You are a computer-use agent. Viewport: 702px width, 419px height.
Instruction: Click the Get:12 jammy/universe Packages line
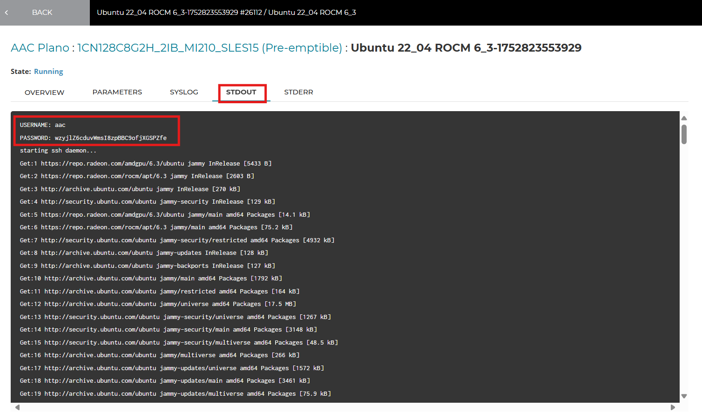[x=158, y=304]
